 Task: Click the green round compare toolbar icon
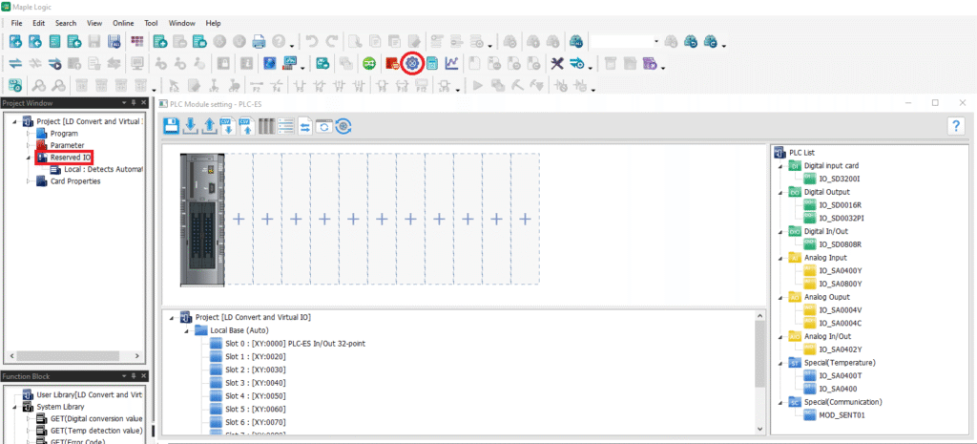(x=369, y=63)
